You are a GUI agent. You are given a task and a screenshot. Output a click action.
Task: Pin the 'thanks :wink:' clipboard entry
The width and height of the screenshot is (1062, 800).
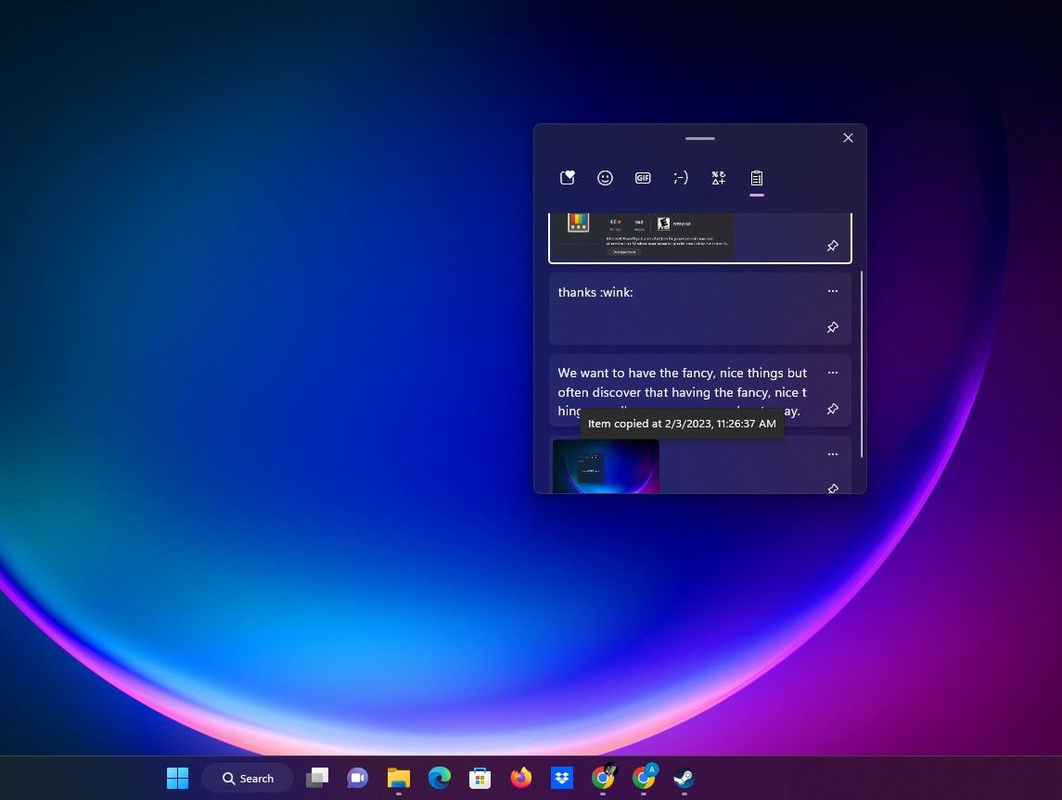(x=832, y=327)
